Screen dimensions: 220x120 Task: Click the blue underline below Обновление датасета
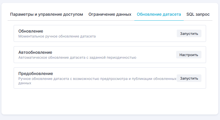159,20
